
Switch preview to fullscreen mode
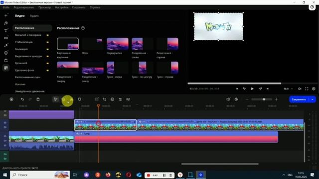coord(307,89)
